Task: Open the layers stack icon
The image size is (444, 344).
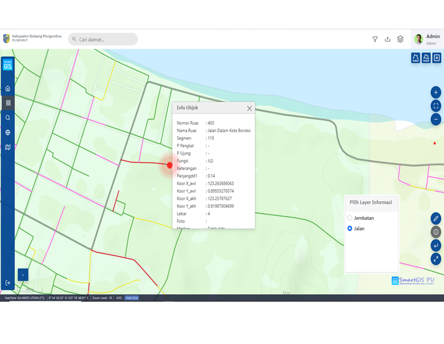Action: point(401,39)
